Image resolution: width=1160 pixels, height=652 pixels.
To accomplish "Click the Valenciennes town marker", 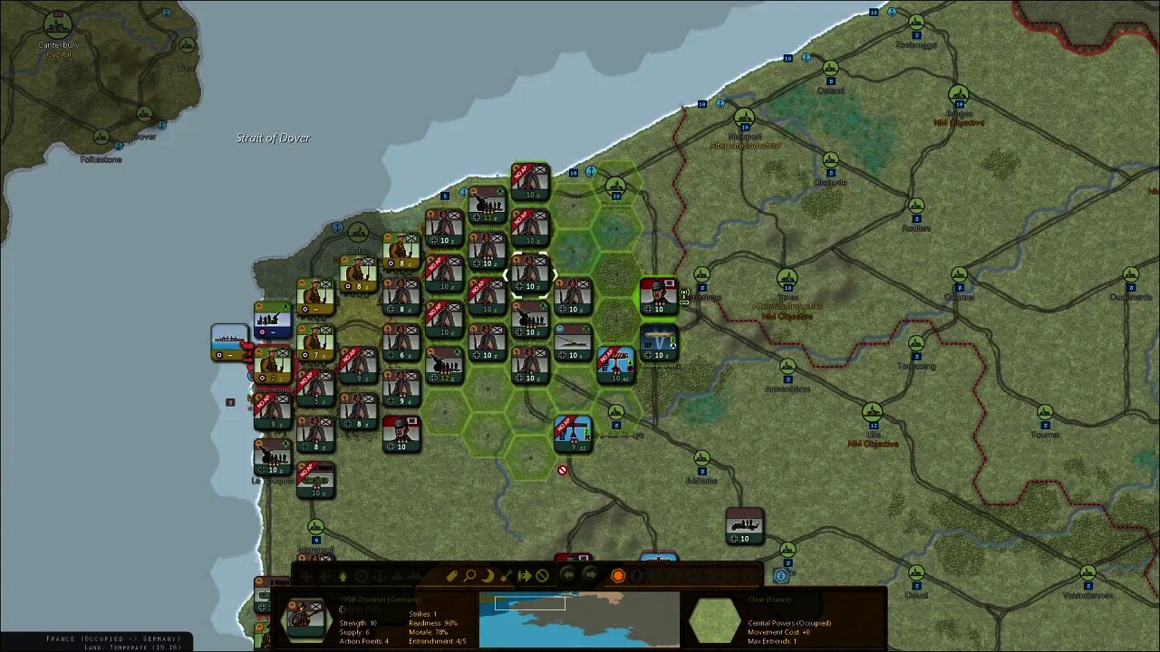I will (x=1087, y=573).
